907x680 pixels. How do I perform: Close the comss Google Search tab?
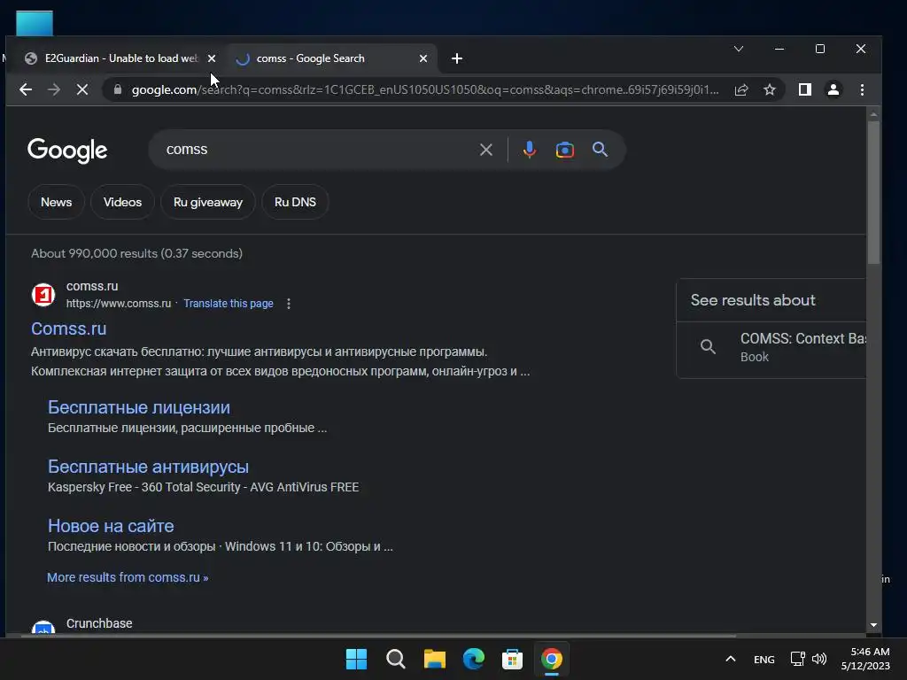click(x=423, y=58)
